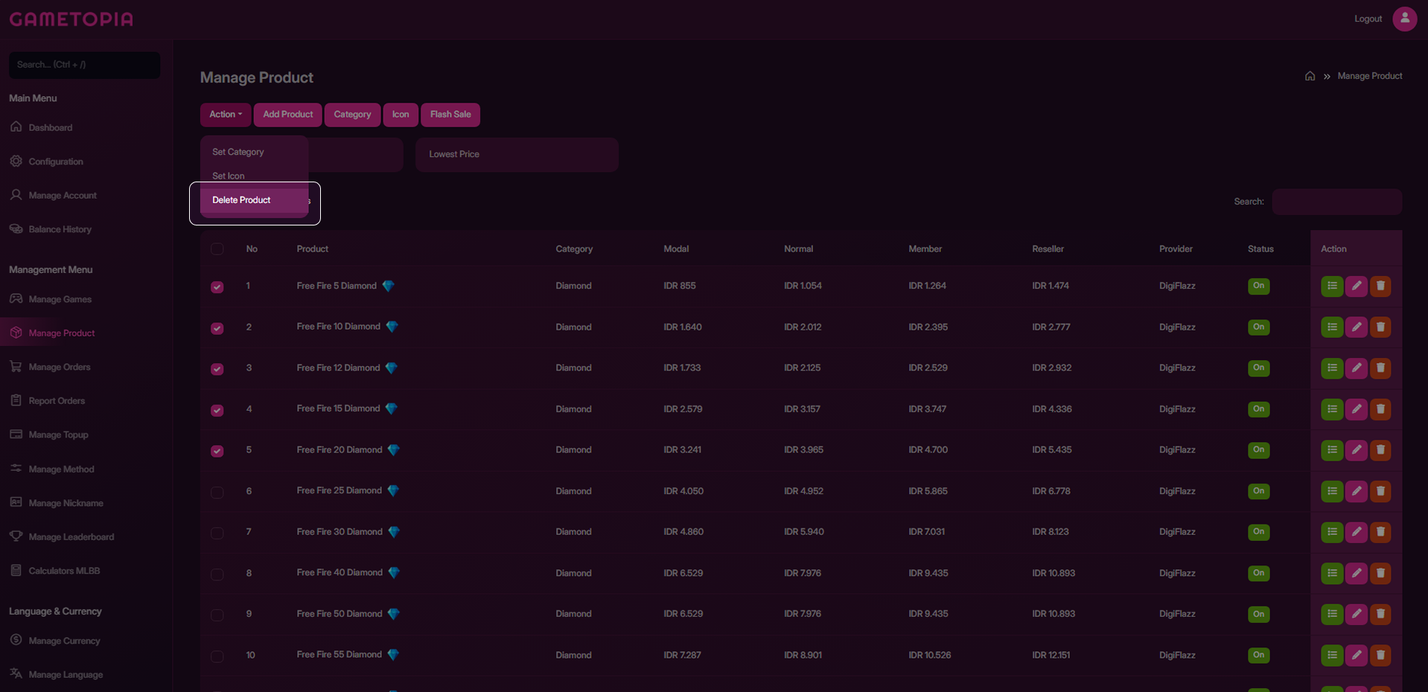Click the Category button
The height and width of the screenshot is (692, 1428).
point(352,115)
